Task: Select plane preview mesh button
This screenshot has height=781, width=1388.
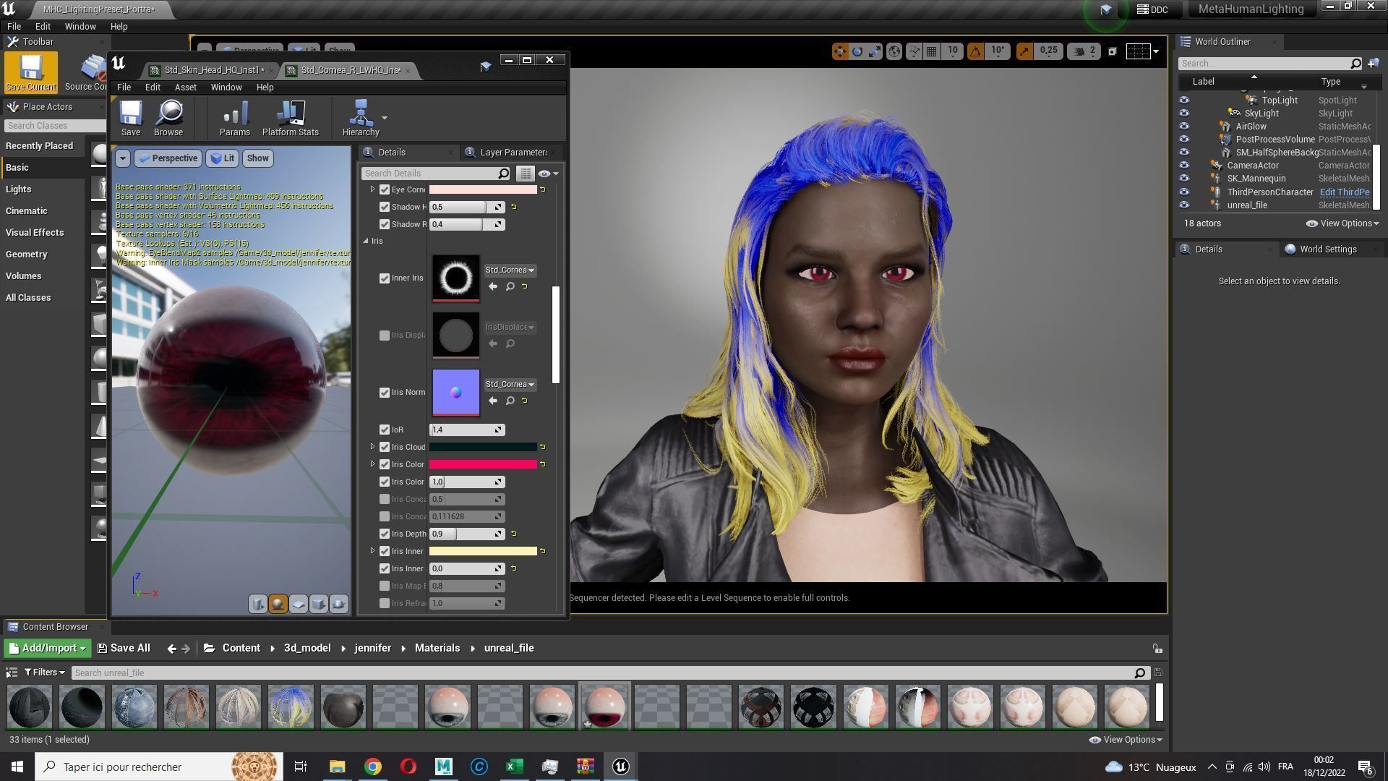Action: pos(299,604)
